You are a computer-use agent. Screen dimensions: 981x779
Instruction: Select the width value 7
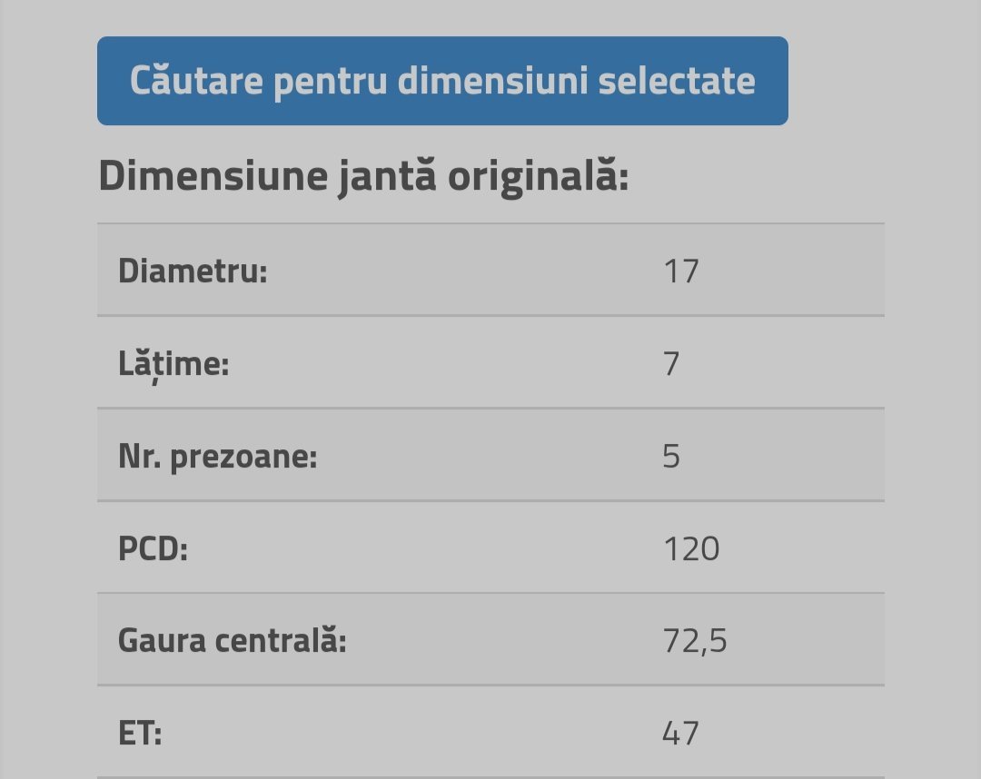point(670,364)
